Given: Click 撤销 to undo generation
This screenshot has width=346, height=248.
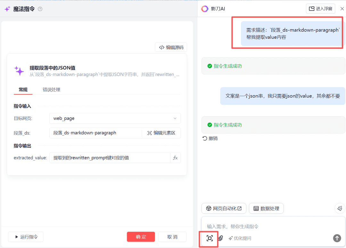Looking at the screenshot, I should click(210, 138).
